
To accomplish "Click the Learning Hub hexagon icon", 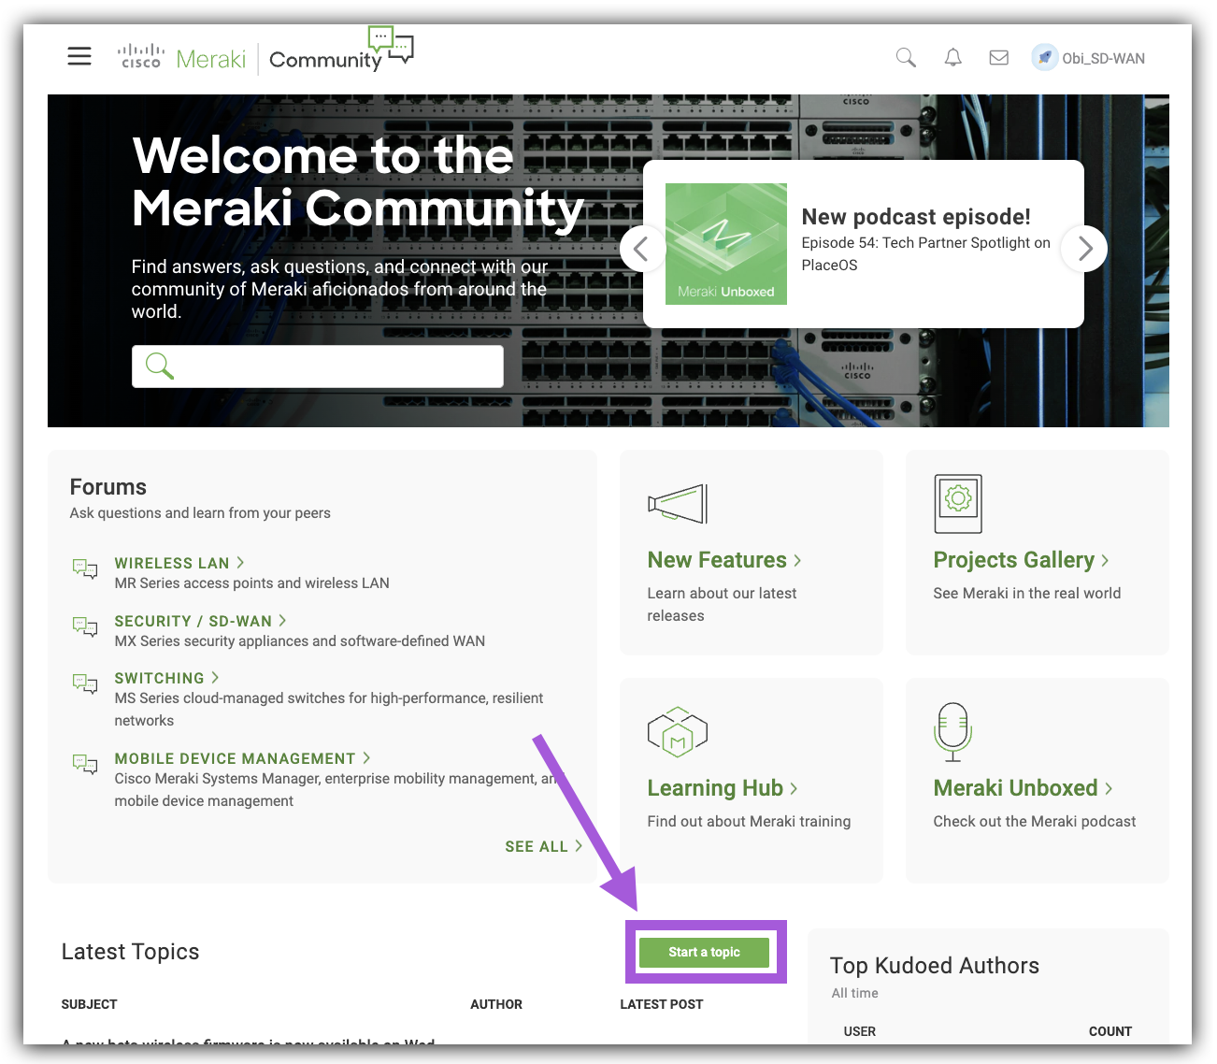I will (677, 732).
